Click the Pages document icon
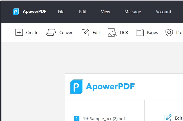 [x=140, y=32]
